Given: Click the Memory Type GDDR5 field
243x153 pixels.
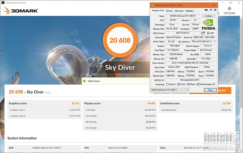Looking at the screenshot, I should 176,54.
